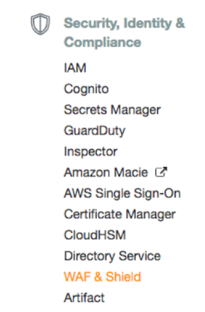Open the CloudHSM service

coord(95,235)
